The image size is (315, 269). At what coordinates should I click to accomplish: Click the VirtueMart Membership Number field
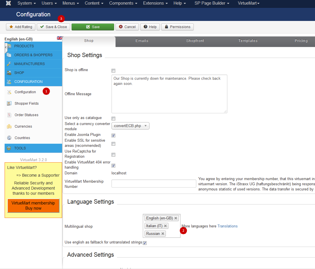point(154,184)
